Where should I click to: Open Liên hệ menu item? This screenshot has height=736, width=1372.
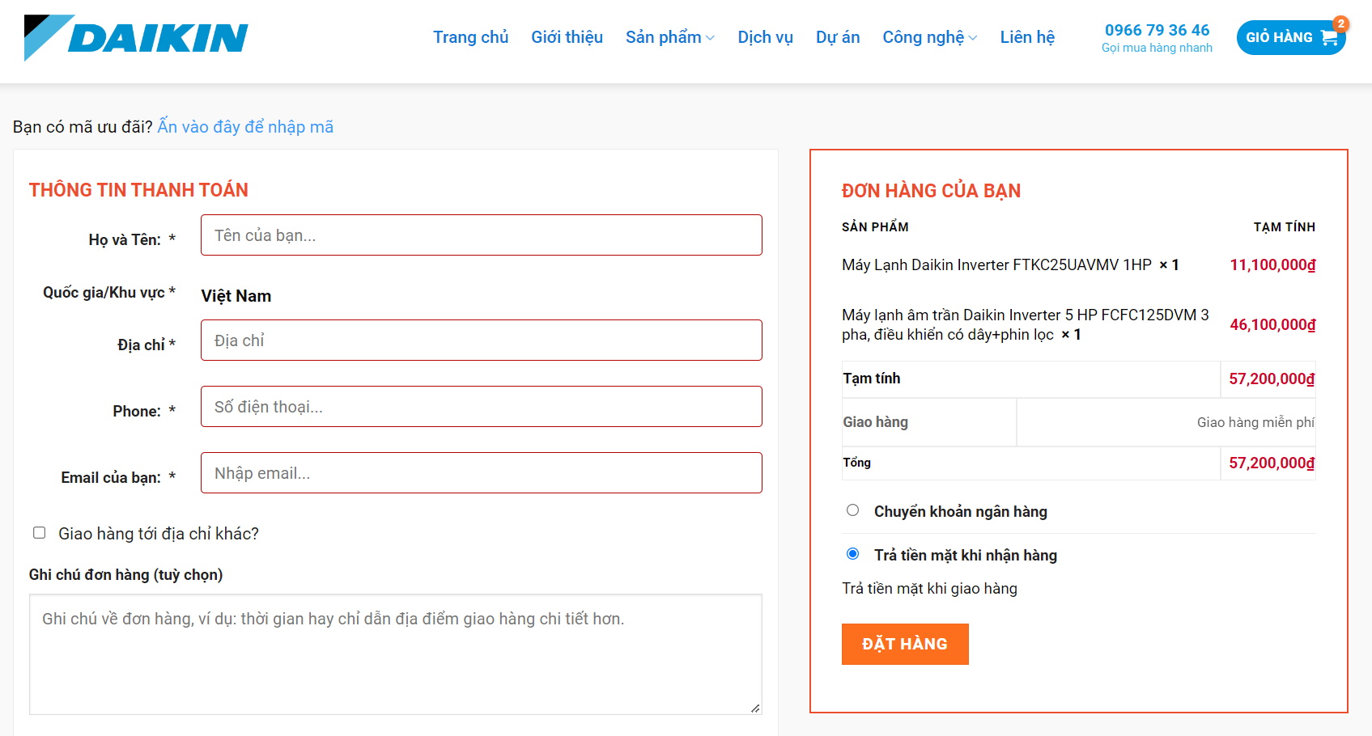click(x=1027, y=37)
